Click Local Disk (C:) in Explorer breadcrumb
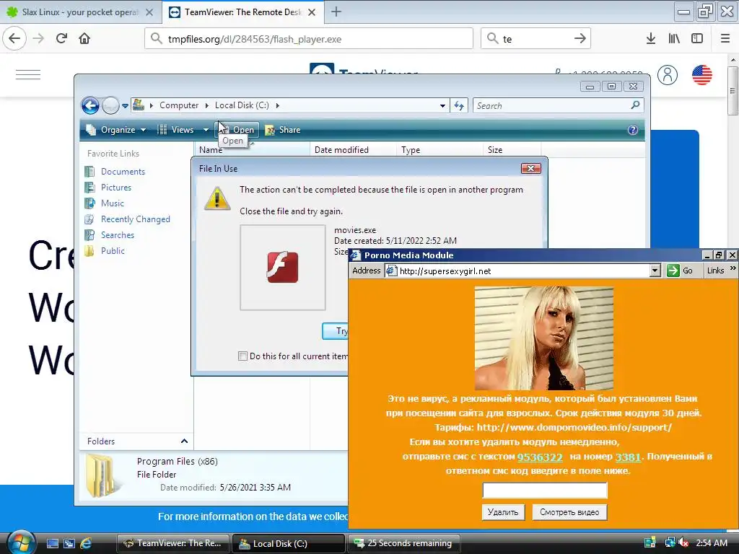The width and height of the screenshot is (739, 554). click(242, 105)
